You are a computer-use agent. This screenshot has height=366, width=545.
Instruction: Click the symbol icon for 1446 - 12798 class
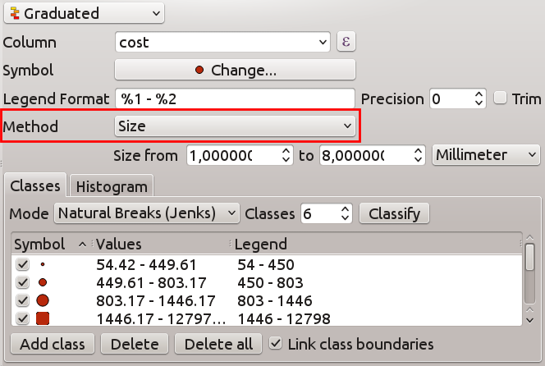coord(43,318)
